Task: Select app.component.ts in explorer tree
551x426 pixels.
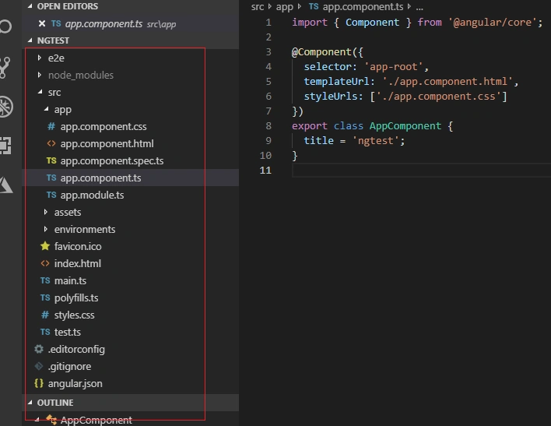Action: [x=131, y=178]
